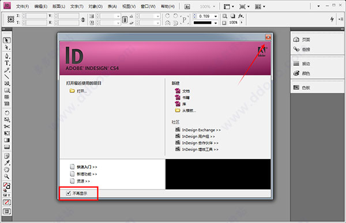Open the 颜色 Color panel
The image size is (346, 223).
(302, 73)
